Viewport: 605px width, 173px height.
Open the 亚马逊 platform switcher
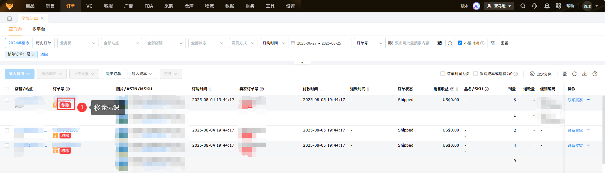tap(499, 6)
